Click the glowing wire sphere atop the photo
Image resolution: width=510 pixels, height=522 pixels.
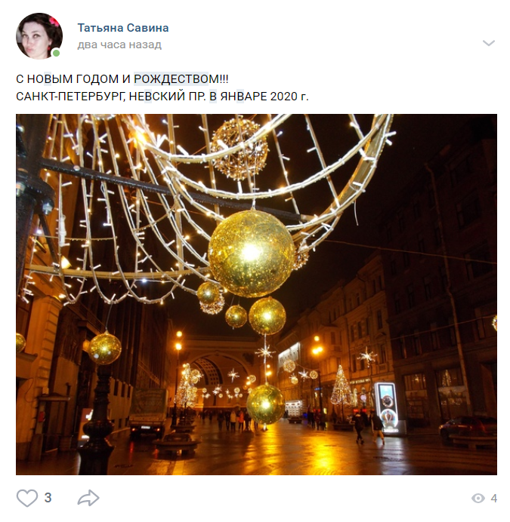(x=240, y=149)
